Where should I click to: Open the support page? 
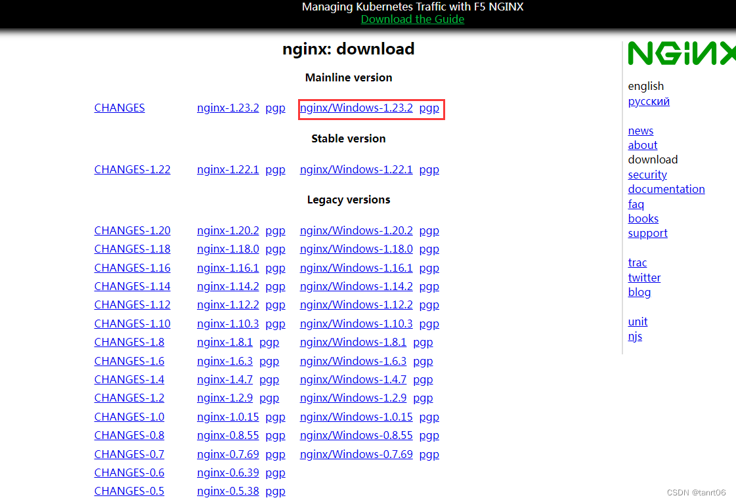(x=648, y=233)
